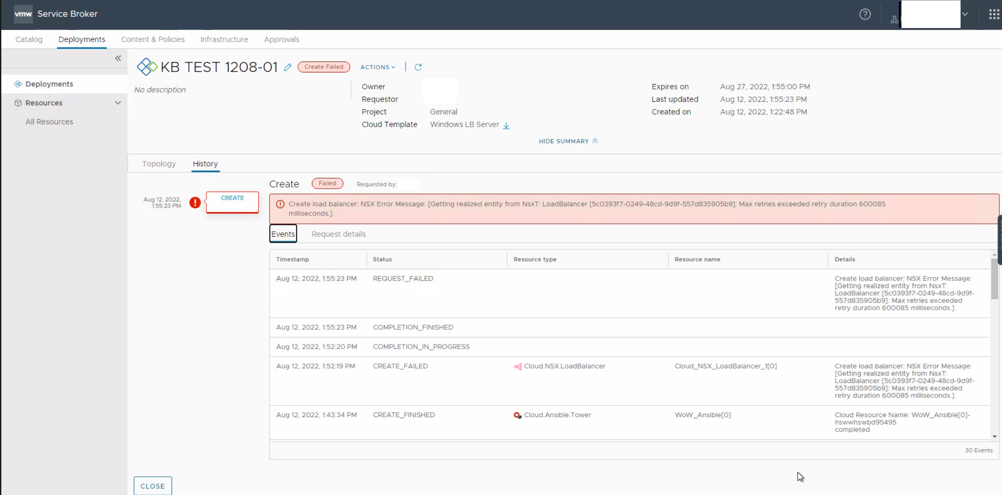The height and width of the screenshot is (495, 1002).
Task: Download the Windows LB Server cloud template
Action: [x=506, y=125]
